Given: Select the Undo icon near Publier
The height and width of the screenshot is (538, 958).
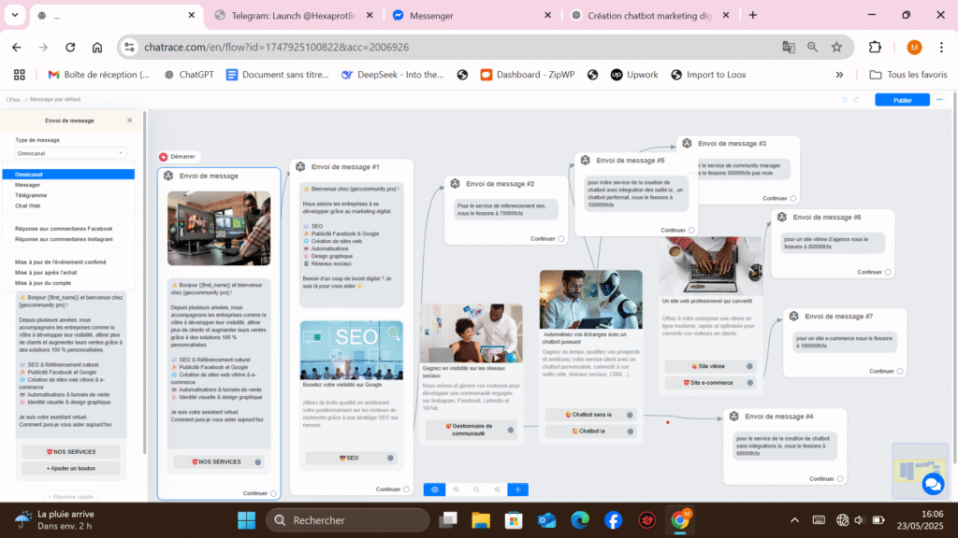Looking at the screenshot, I should coord(845,100).
